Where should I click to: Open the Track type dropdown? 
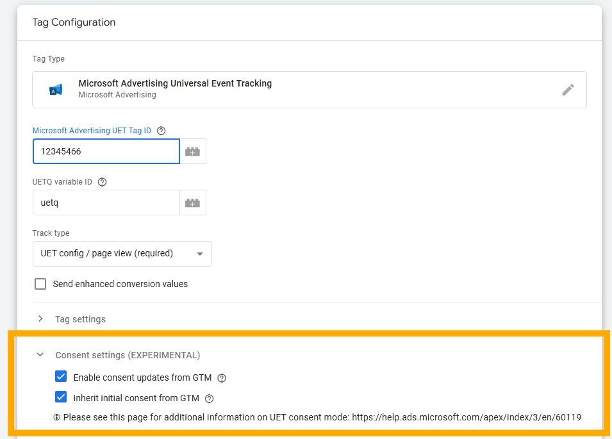pos(122,254)
